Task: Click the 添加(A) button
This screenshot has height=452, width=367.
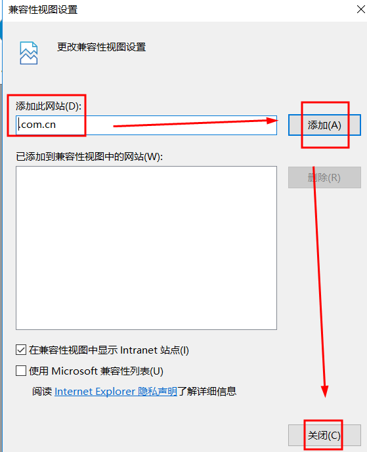Action: tap(324, 125)
